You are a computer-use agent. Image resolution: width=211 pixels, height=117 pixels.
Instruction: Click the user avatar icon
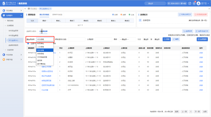coord(199,3)
